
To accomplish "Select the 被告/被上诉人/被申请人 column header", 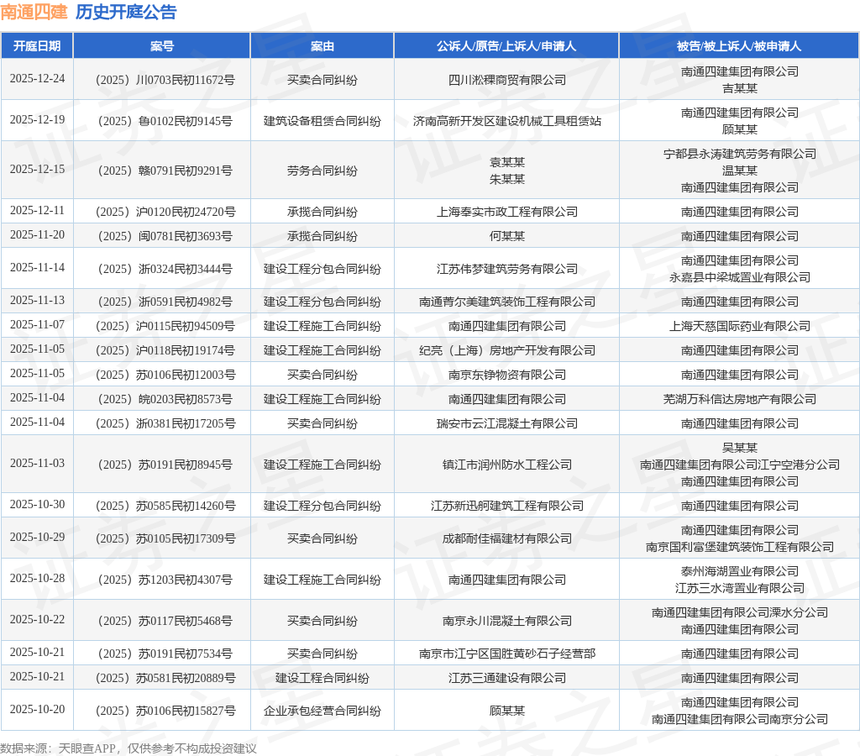I will click(739, 46).
